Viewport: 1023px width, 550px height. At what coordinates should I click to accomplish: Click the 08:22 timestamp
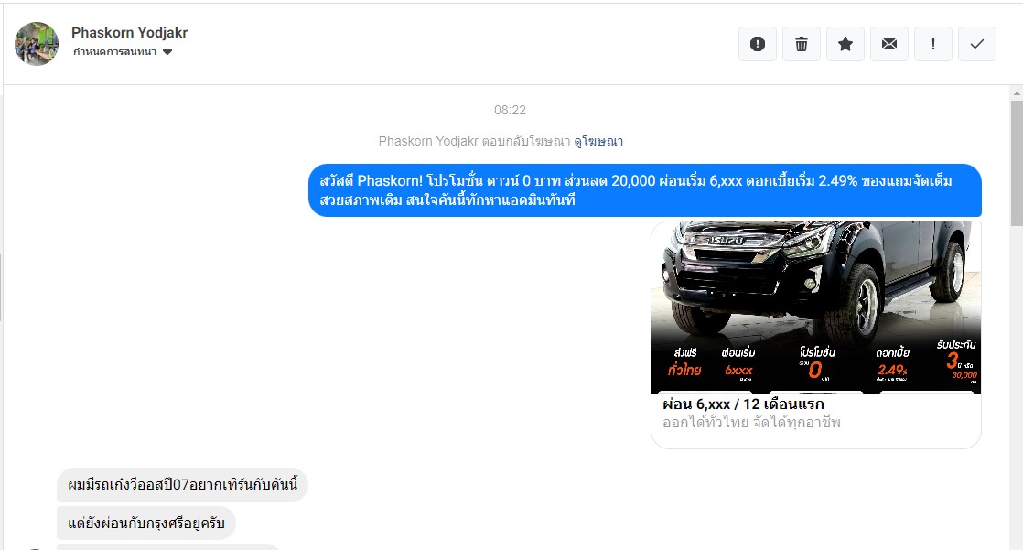pos(510,110)
